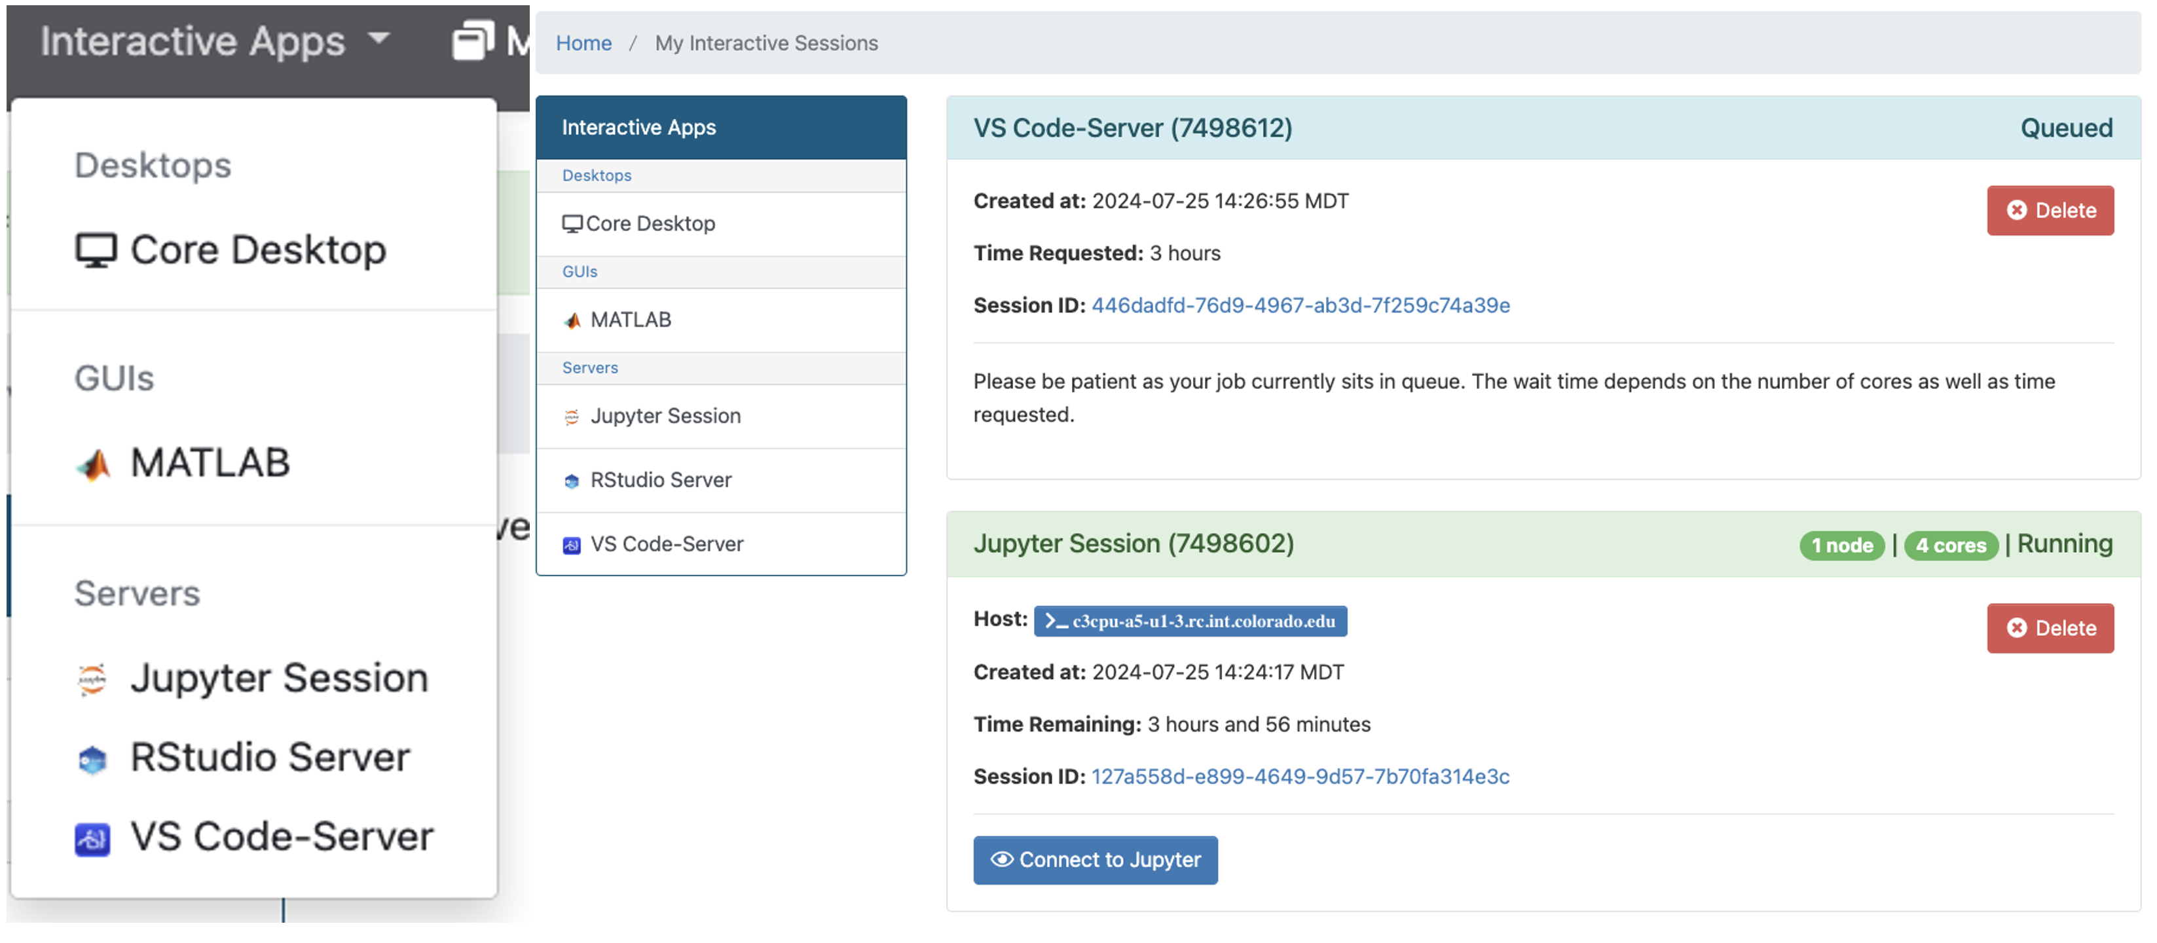
Task: Click the monitor icon beside Core Desktop in the sidebar panel
Action: (572, 223)
